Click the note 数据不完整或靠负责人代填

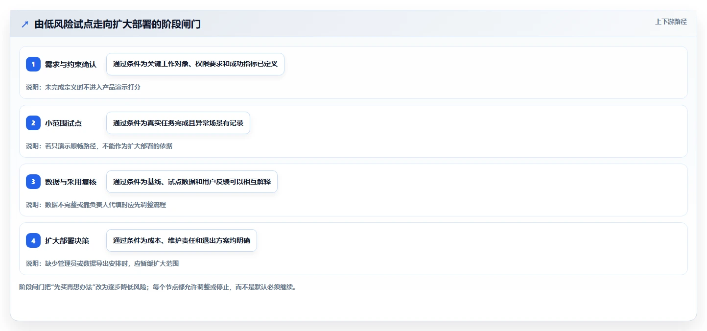click(x=96, y=205)
